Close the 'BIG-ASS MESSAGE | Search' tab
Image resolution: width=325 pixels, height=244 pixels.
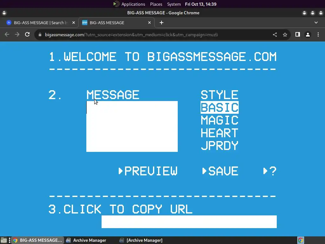click(74, 23)
